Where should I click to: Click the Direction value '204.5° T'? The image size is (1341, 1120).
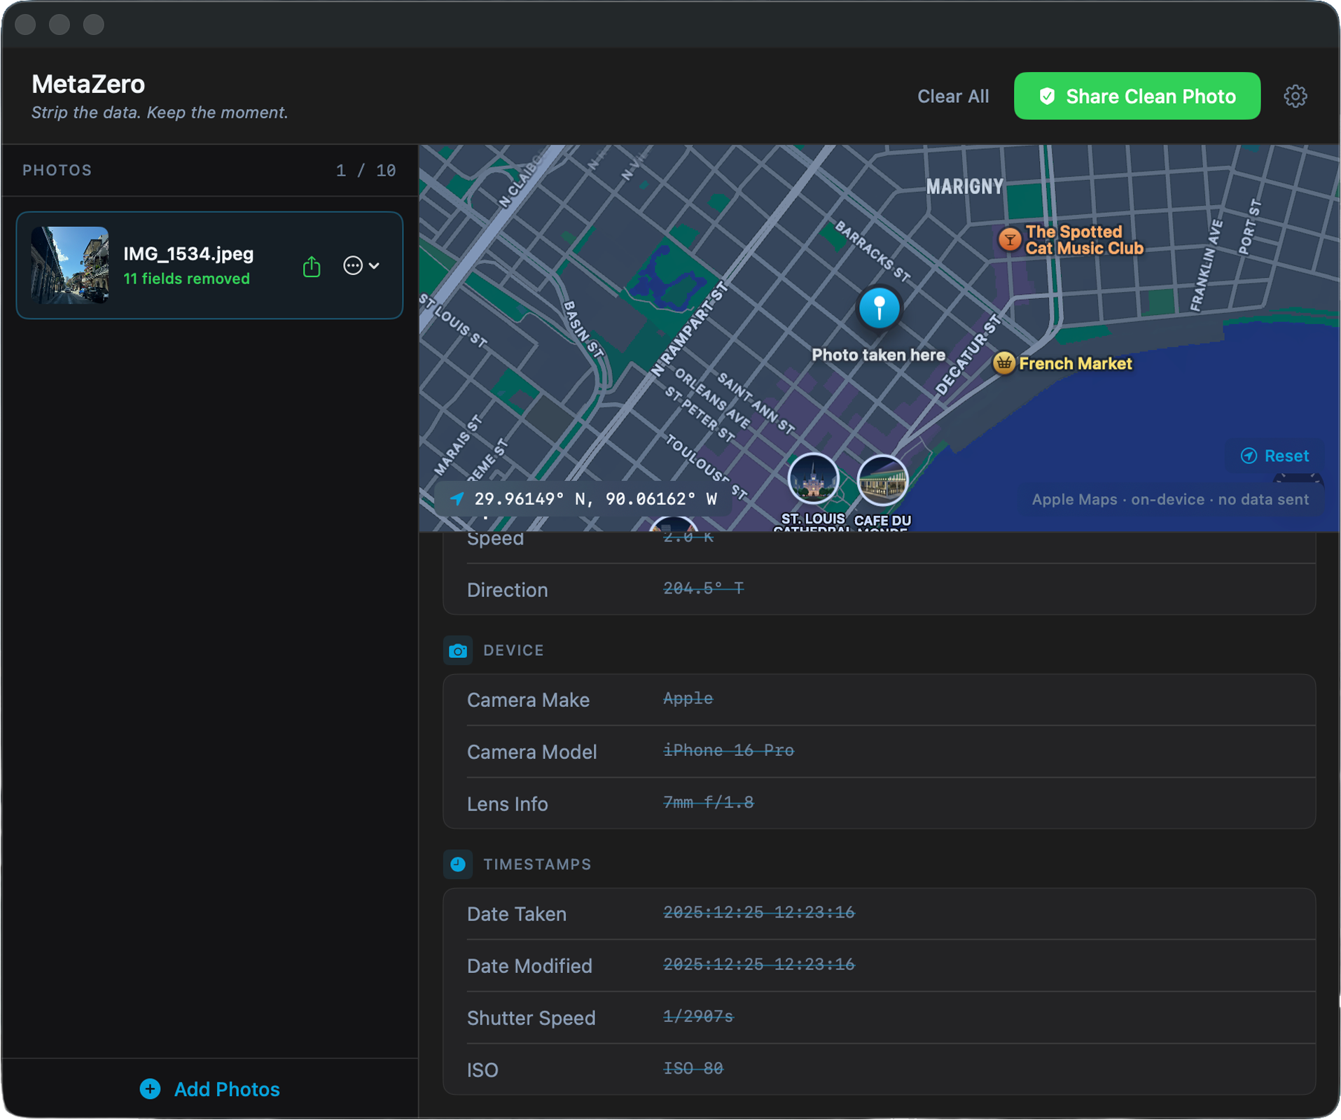click(x=703, y=589)
